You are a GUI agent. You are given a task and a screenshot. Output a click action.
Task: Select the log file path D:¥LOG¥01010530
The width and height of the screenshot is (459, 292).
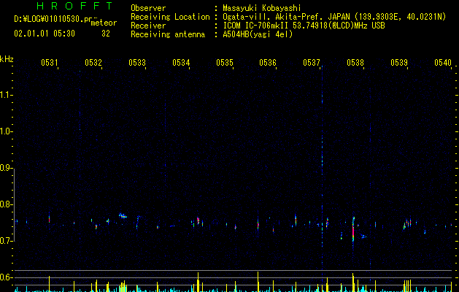(x=56, y=19)
